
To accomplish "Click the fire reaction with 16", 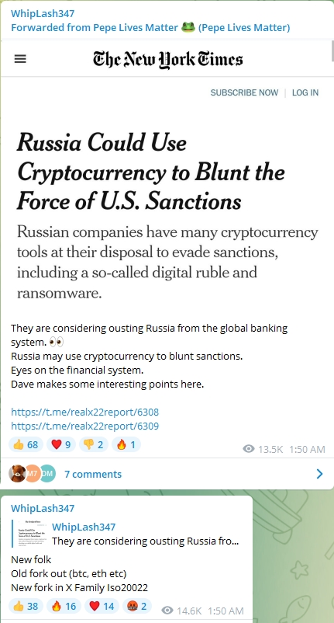I will pyautogui.click(x=64, y=606).
